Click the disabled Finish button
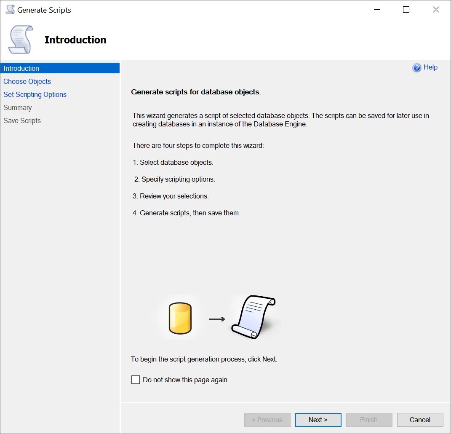 pyautogui.click(x=369, y=420)
